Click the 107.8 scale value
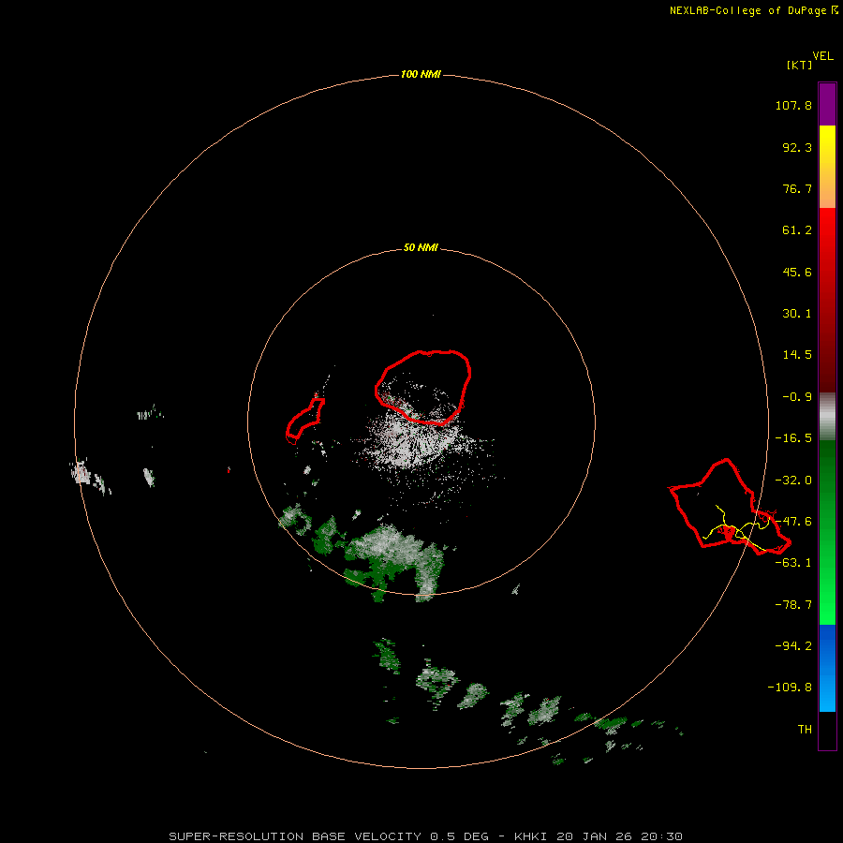Viewport: 843px width, 843px height. pyautogui.click(x=793, y=105)
